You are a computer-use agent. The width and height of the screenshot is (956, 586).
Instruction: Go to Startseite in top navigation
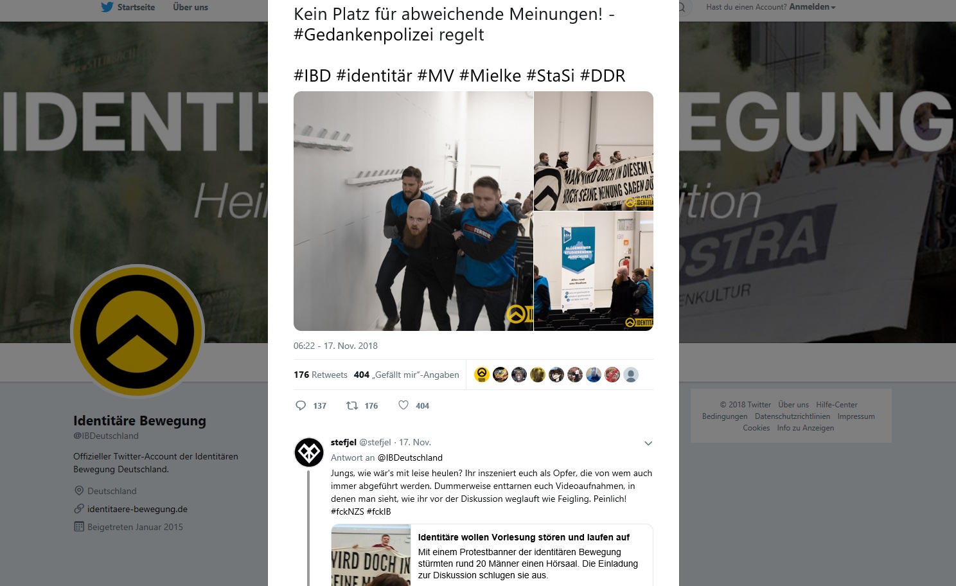[136, 7]
